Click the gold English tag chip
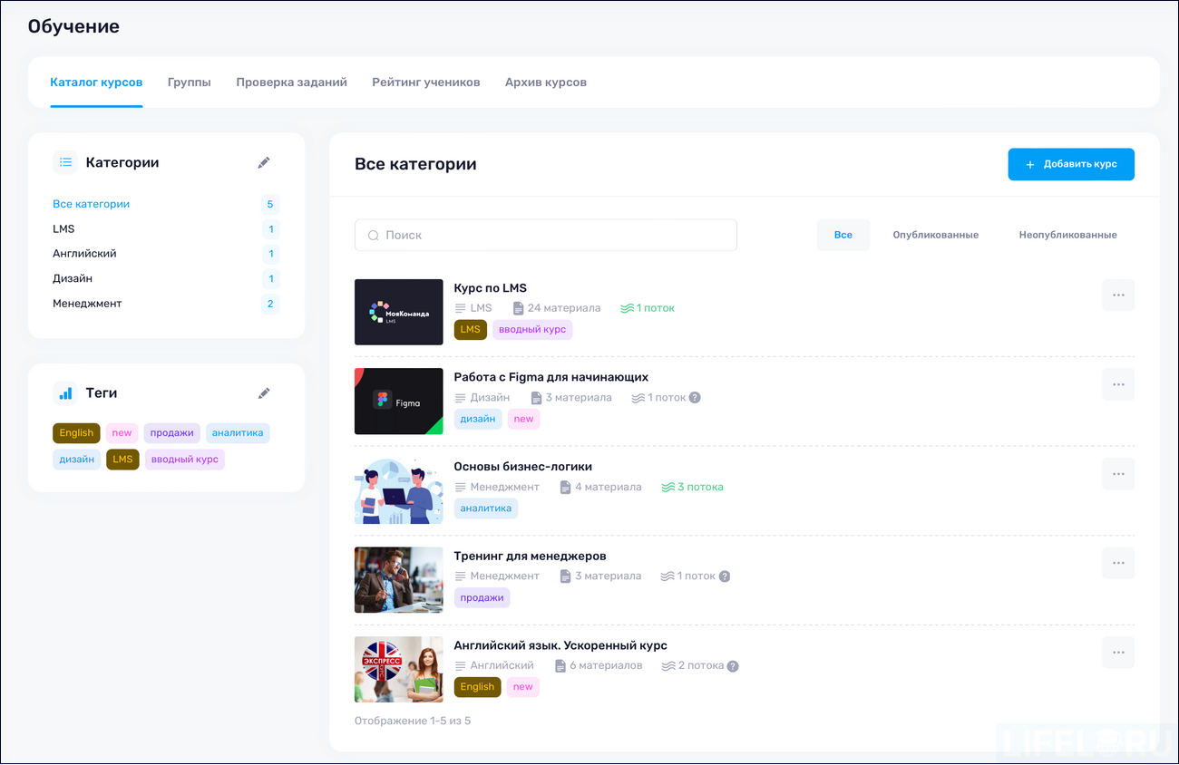Screen dimensions: 1179x765 [x=76, y=432]
